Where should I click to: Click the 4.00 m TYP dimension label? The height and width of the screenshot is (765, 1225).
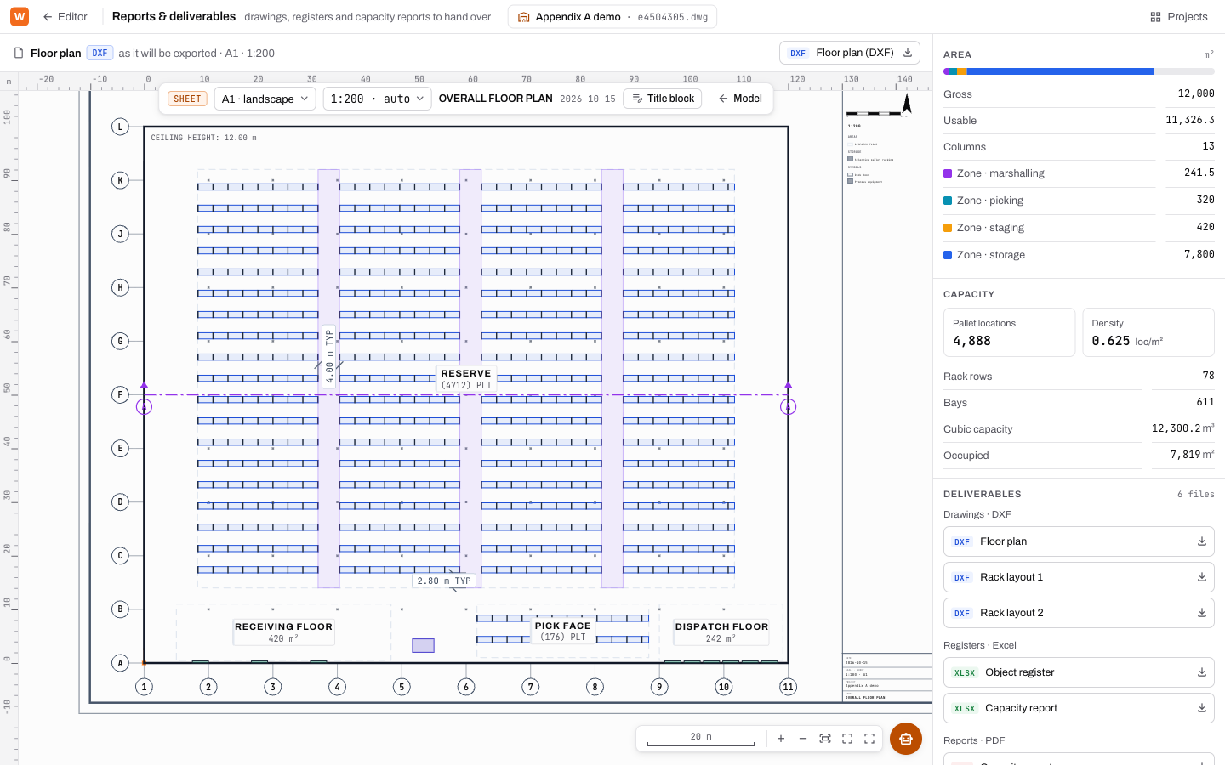click(329, 357)
